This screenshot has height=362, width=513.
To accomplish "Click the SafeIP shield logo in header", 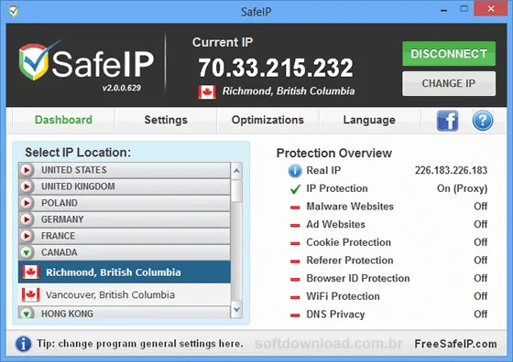I will point(34,62).
